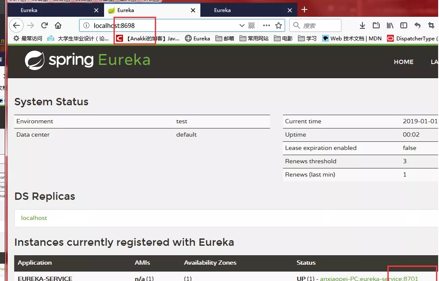
Task: Click the Application column header
Action: point(35,263)
